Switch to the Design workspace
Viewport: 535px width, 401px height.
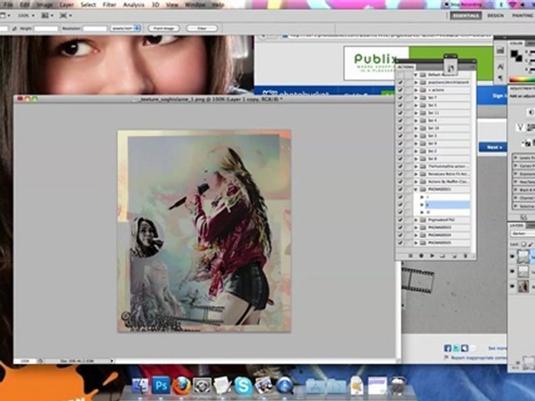coord(495,16)
